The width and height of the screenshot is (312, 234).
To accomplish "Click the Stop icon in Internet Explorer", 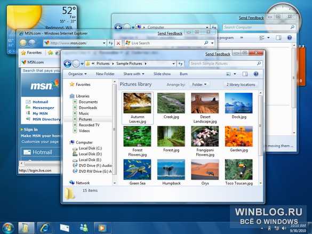I will (118, 43).
